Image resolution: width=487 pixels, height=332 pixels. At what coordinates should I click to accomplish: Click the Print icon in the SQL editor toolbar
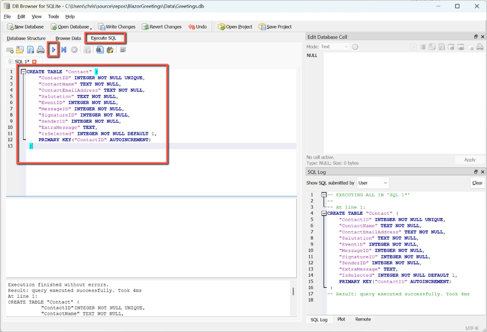[x=41, y=49]
